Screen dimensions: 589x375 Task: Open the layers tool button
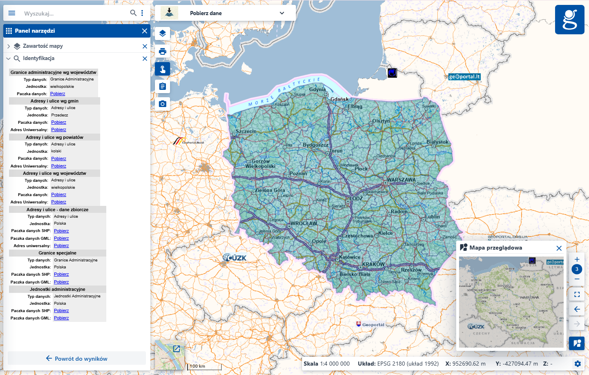(x=162, y=33)
